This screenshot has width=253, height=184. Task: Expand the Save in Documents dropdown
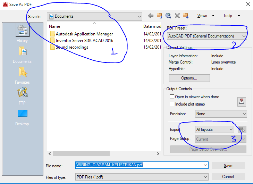(x=94, y=16)
